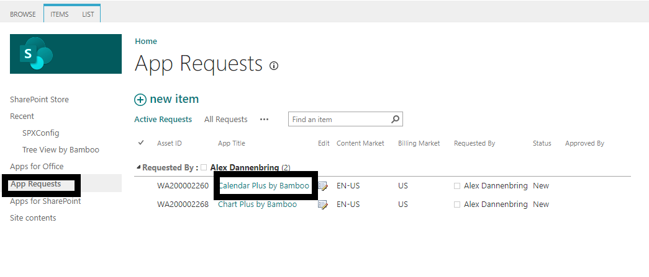Open the LIST ribbon tab

click(88, 14)
